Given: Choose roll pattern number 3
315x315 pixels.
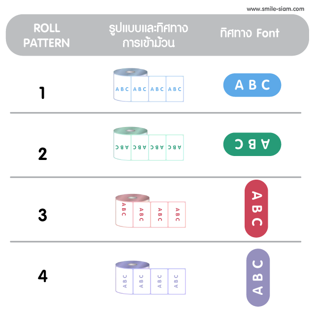Looking at the screenshot, I should [x=42, y=215].
